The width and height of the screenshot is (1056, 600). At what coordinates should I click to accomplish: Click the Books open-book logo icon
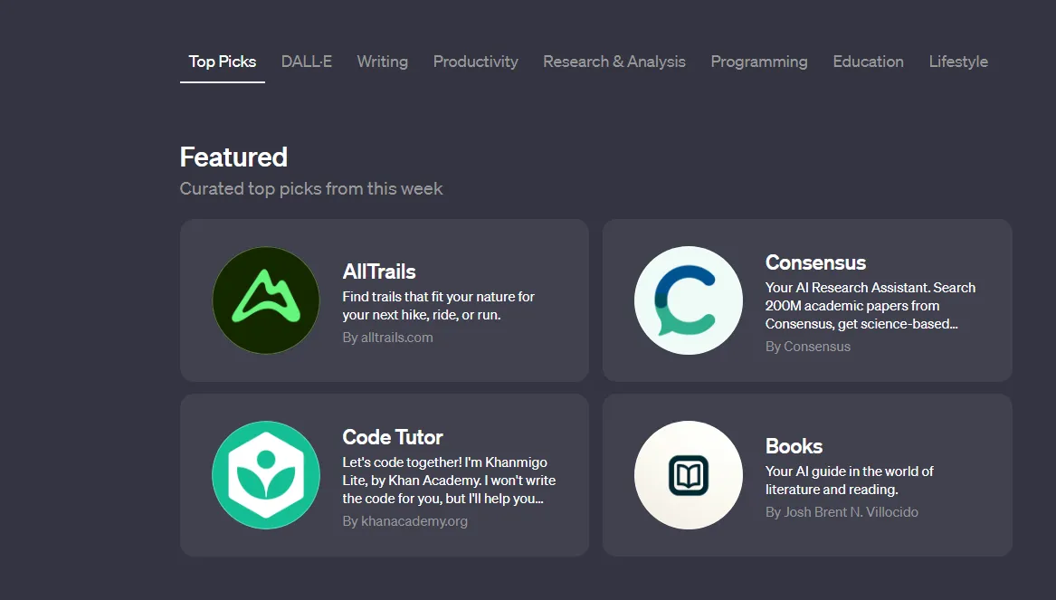689,475
